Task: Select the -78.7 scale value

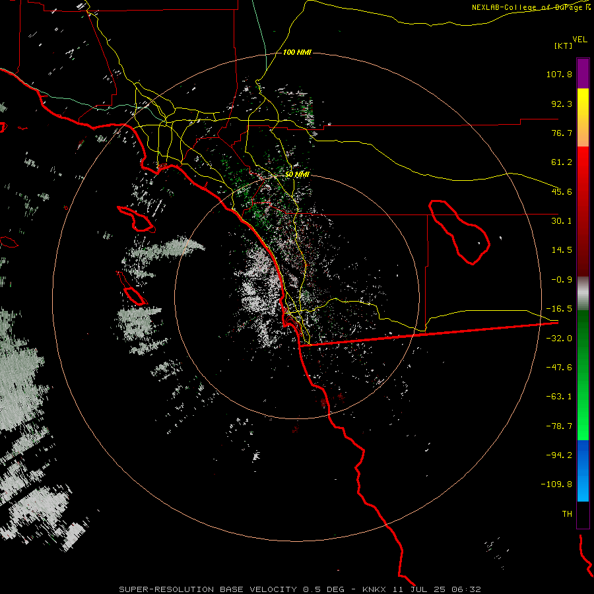Action: pyautogui.click(x=559, y=426)
